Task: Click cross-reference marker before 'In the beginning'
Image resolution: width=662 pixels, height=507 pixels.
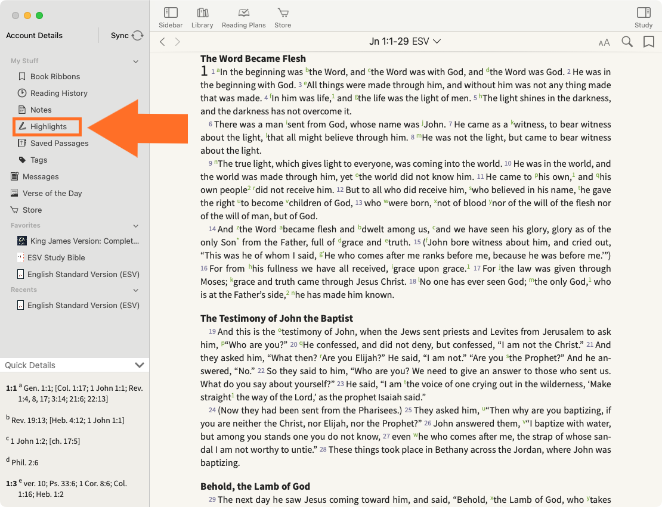Action: point(218,70)
